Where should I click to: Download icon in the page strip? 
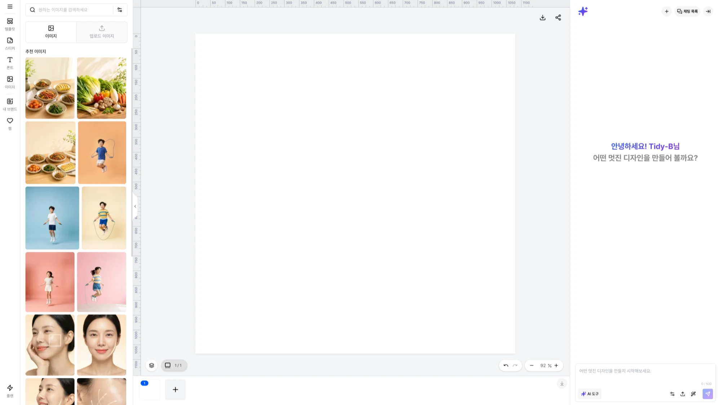coord(562,383)
